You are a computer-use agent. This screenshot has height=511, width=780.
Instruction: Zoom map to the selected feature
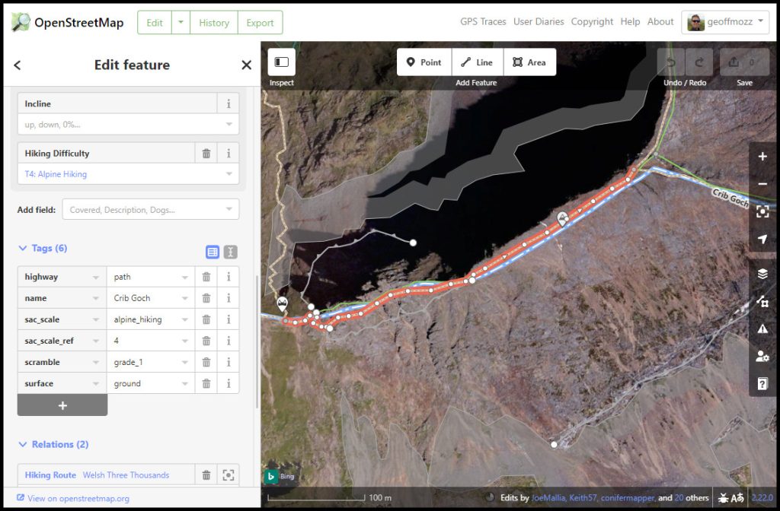tap(762, 211)
